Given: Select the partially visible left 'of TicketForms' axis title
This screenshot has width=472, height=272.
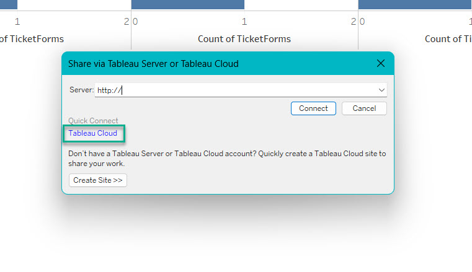Looking at the screenshot, I should (32, 39).
